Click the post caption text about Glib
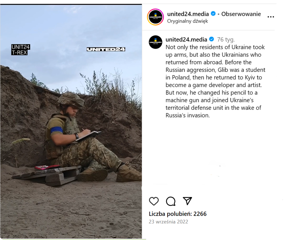 pos(215,81)
